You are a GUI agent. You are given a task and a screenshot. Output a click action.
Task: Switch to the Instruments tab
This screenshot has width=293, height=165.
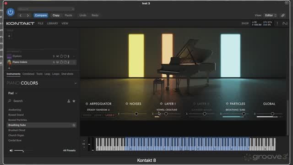13,74
